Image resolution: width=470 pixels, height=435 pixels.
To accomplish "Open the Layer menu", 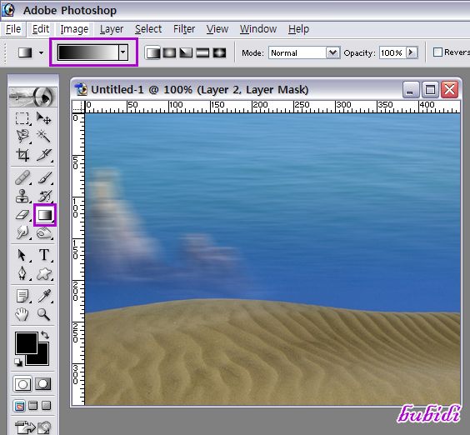I will (112, 29).
